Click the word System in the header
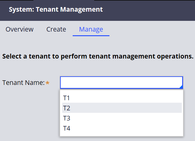This screenshot has height=141, width=195. click(x=21, y=10)
